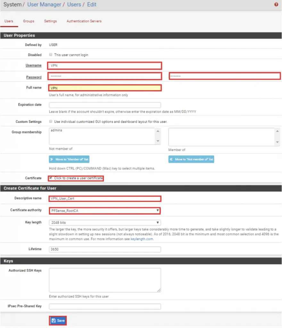Click User Manager breadcrumb link
Image resolution: width=282 pixels, height=328 pixels.
click(44, 4)
